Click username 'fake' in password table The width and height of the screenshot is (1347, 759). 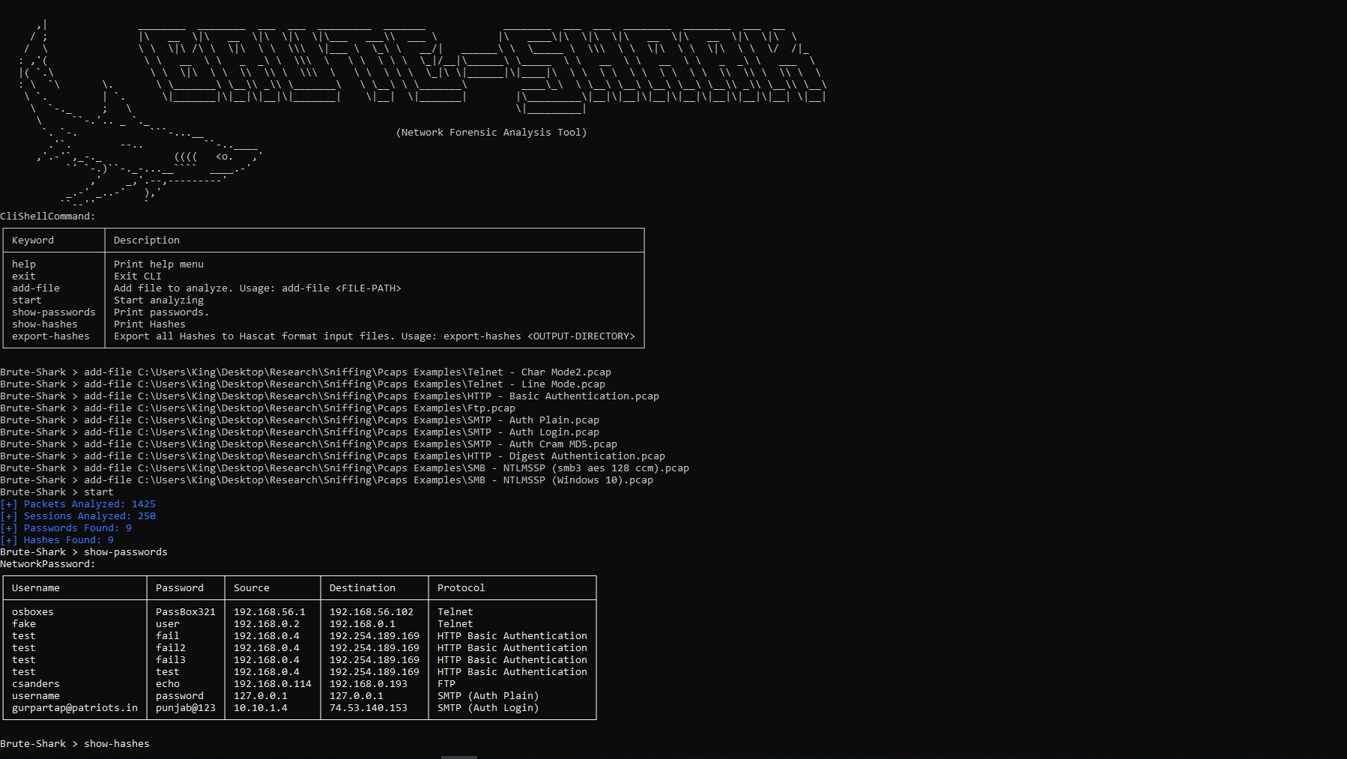pyautogui.click(x=24, y=624)
